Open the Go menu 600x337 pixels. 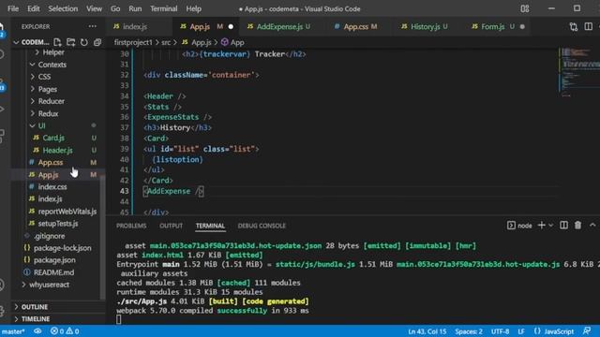point(115,8)
